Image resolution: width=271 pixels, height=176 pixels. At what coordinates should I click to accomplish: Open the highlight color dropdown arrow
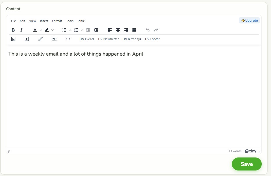tap(53, 30)
